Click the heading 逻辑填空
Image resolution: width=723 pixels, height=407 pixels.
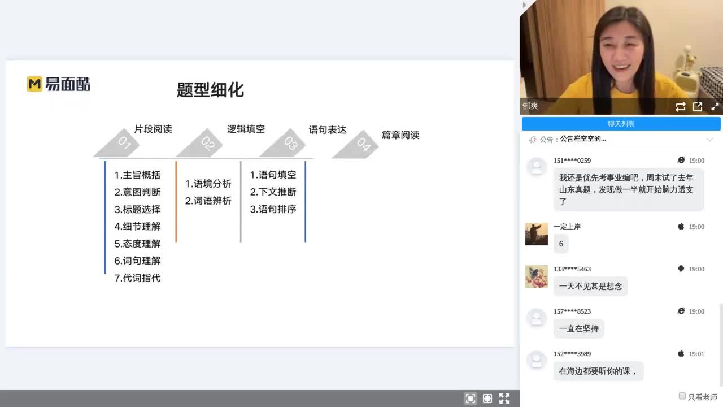(x=246, y=129)
